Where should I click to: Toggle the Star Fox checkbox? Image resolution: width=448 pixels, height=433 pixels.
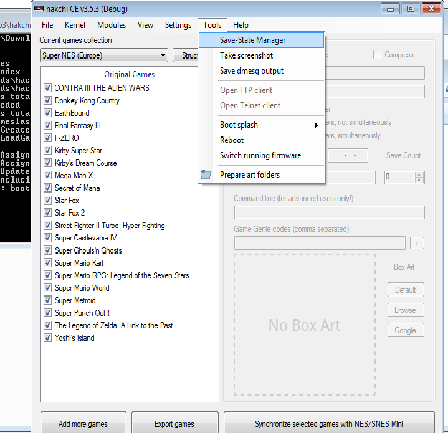pos(47,201)
